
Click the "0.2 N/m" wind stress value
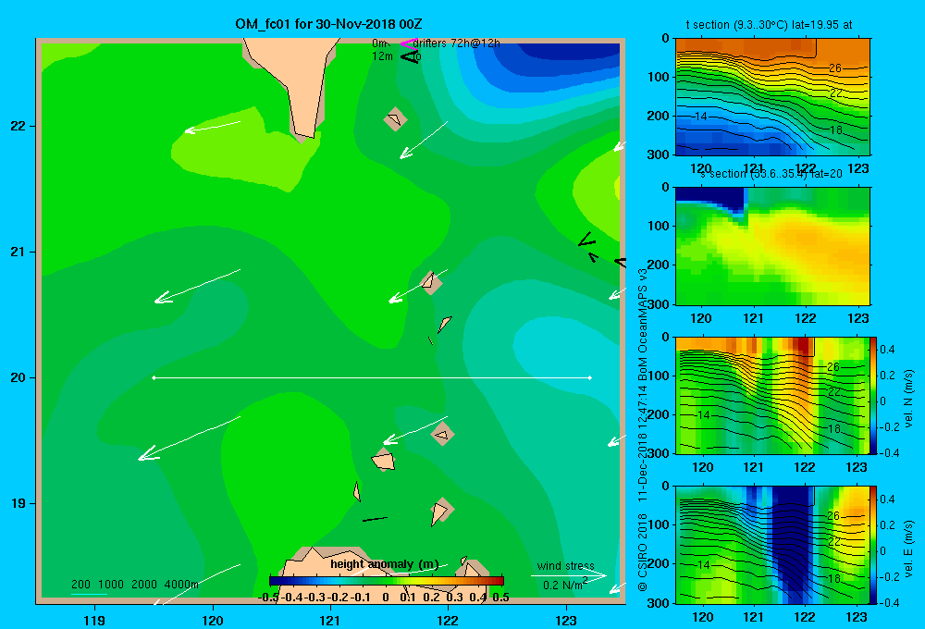562,586
